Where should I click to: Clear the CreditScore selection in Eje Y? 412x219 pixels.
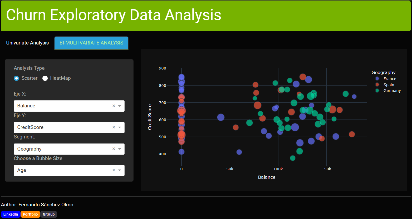(x=114, y=127)
